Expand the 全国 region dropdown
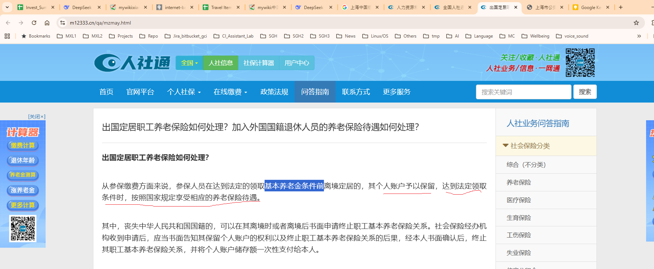This screenshot has height=269, width=654. [x=189, y=63]
